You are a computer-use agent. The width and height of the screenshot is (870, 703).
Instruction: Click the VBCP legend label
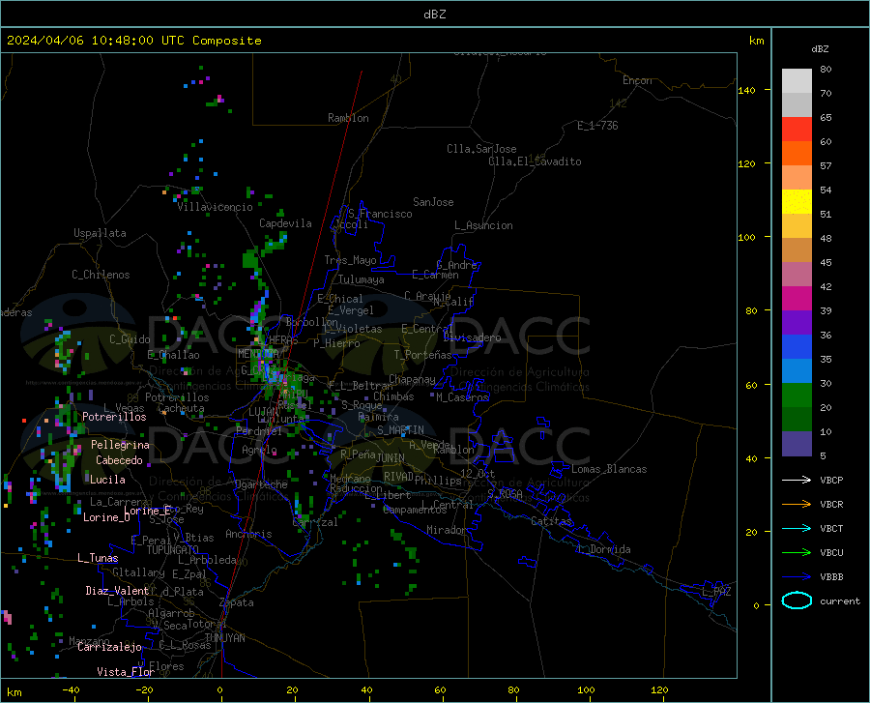coord(831,480)
